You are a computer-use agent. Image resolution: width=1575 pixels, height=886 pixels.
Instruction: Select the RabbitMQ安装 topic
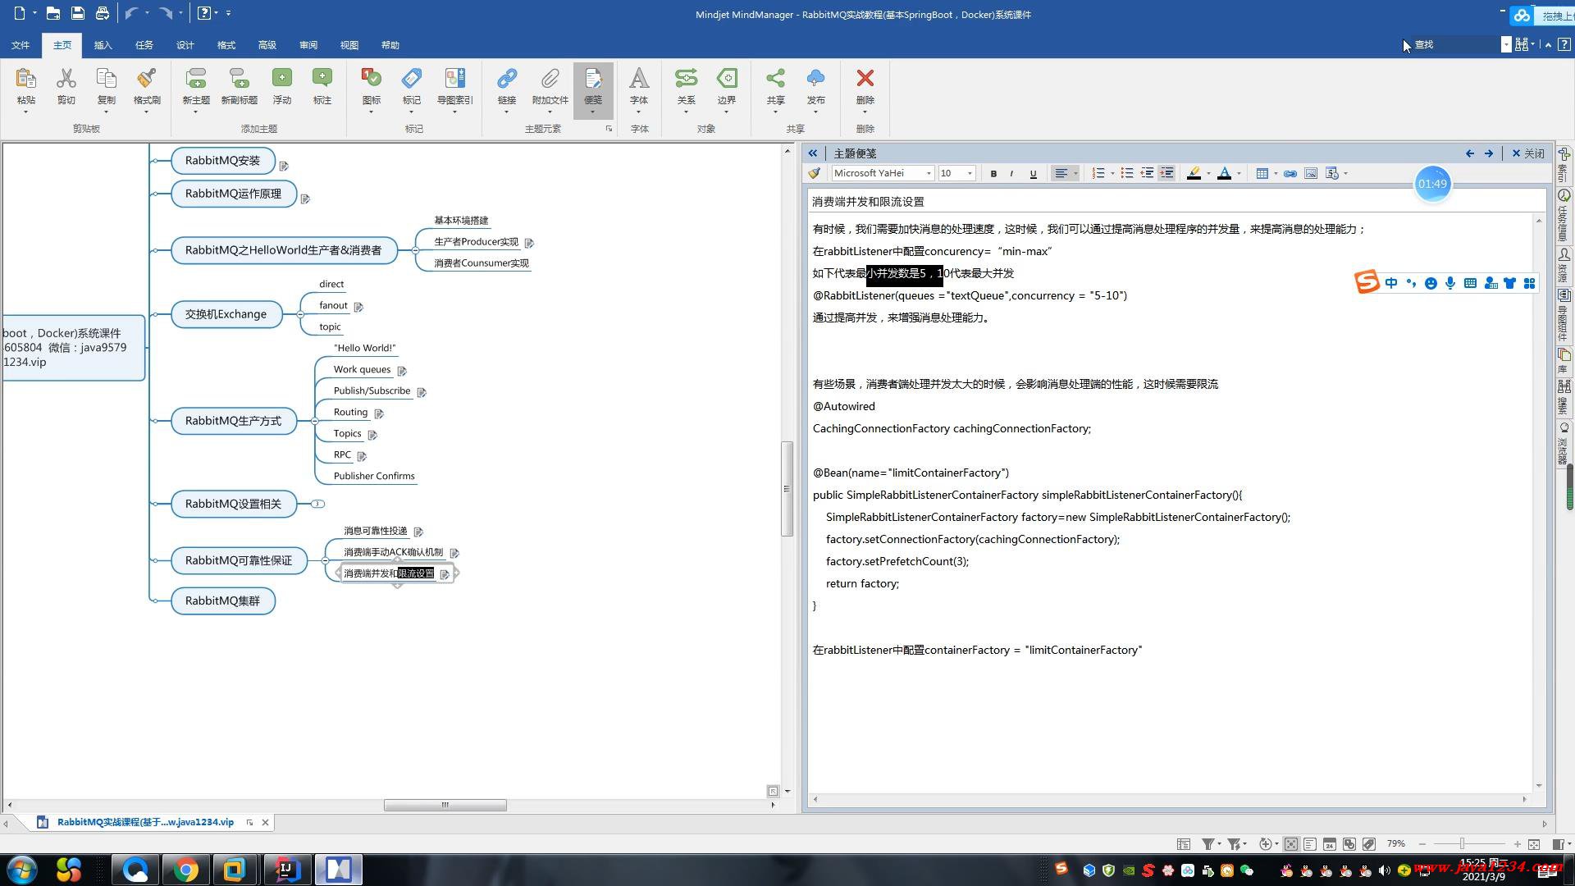[x=222, y=161]
